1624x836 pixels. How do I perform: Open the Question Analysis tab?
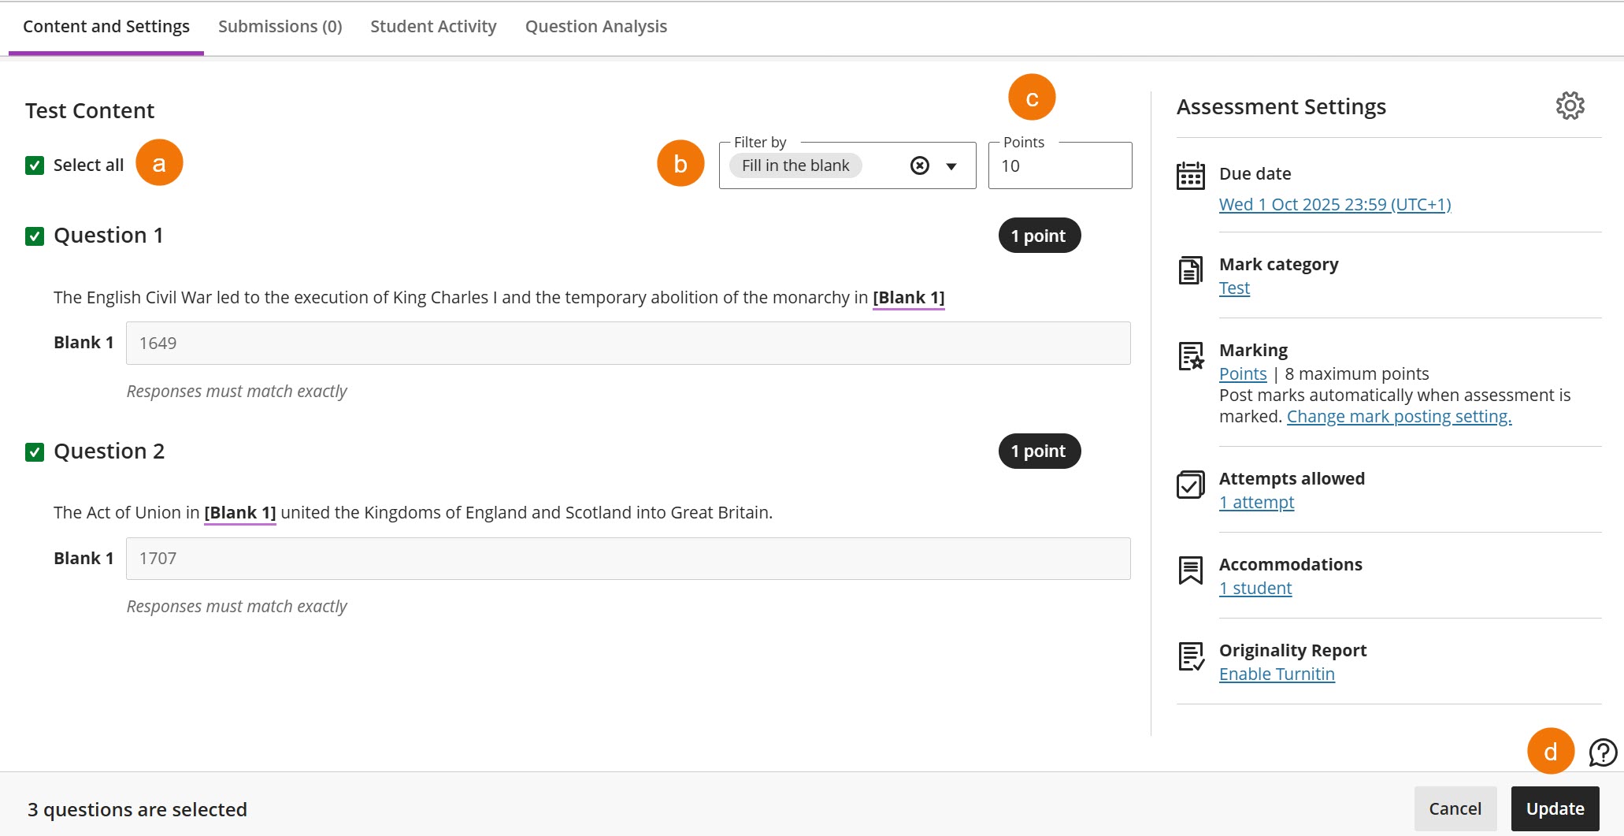coord(596,26)
